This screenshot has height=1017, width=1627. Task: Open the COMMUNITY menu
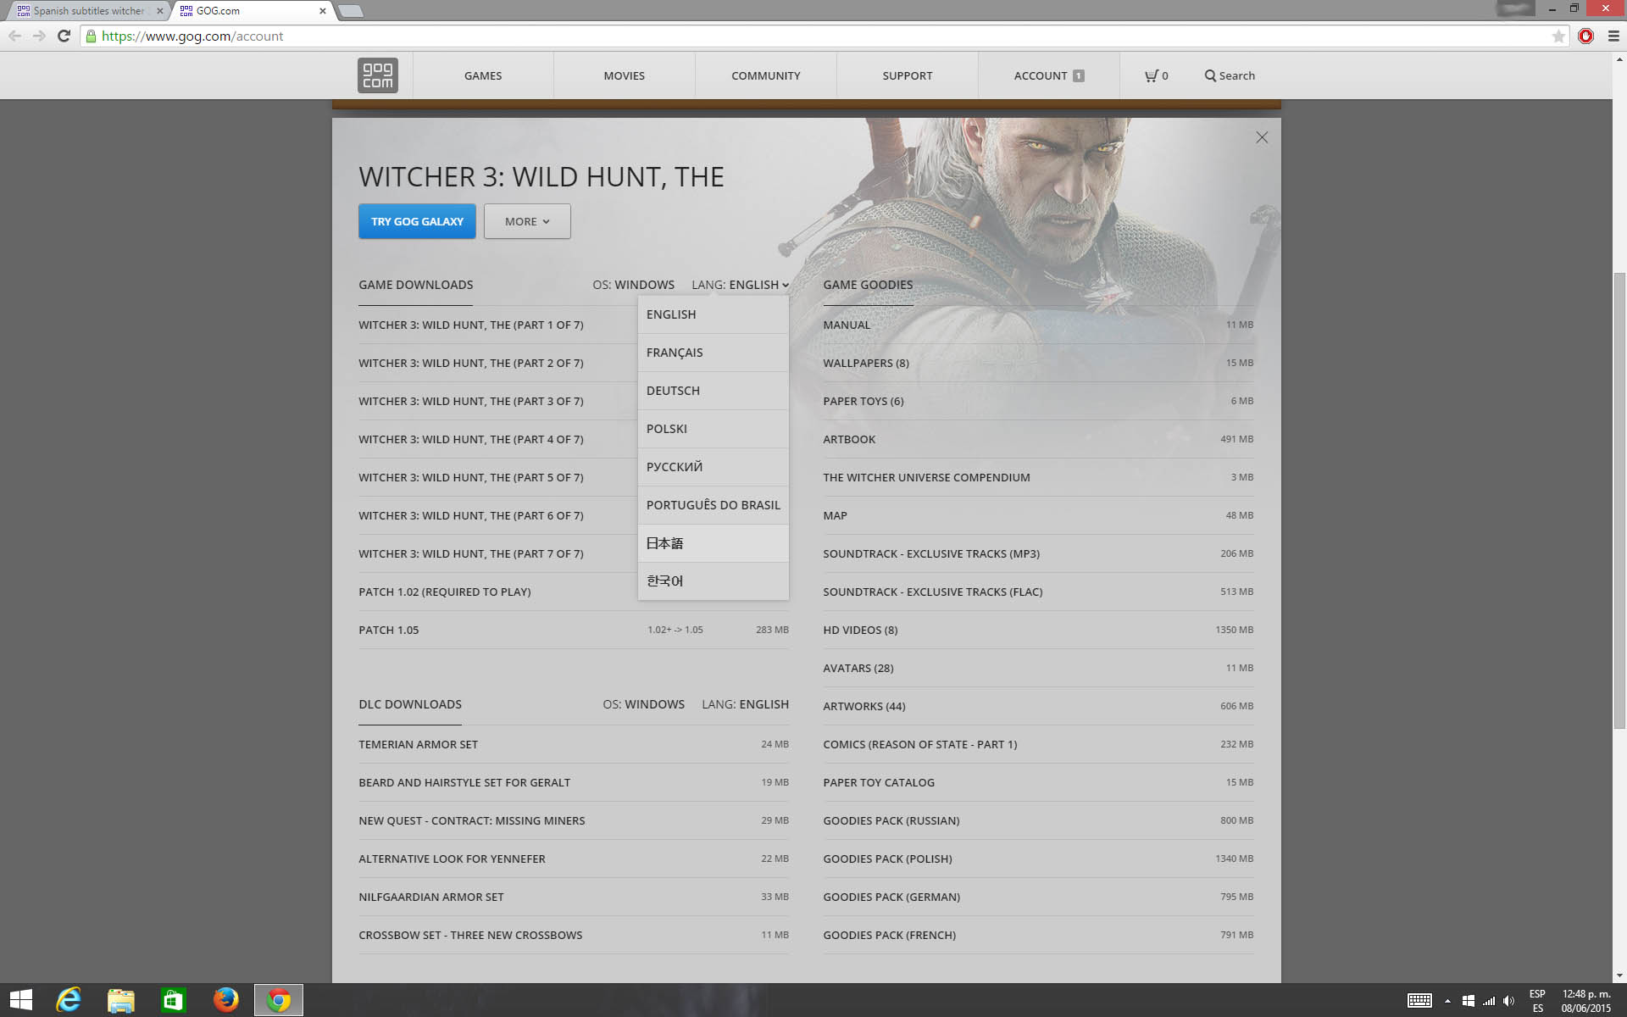765,75
